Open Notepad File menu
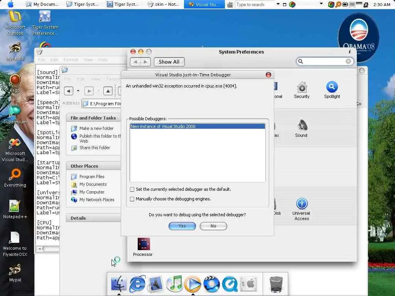Viewport: 395px width, 296px height. pyautogui.click(x=42, y=60)
